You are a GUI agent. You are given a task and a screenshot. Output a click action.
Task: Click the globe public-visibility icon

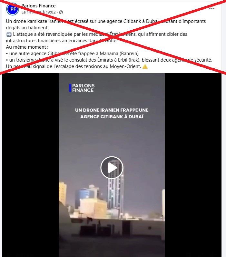click(x=61, y=12)
